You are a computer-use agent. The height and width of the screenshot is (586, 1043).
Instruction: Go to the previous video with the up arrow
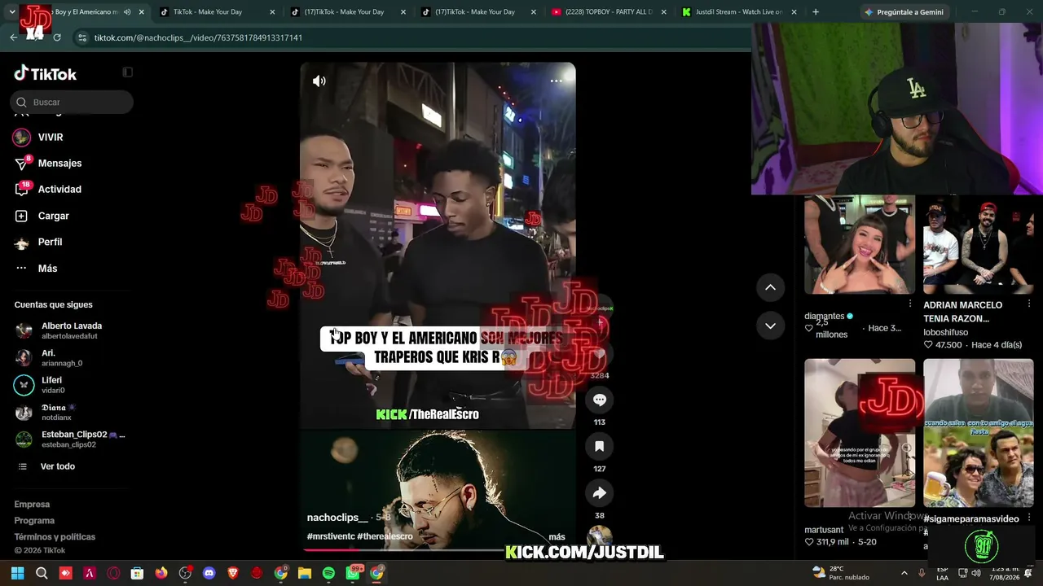point(770,287)
